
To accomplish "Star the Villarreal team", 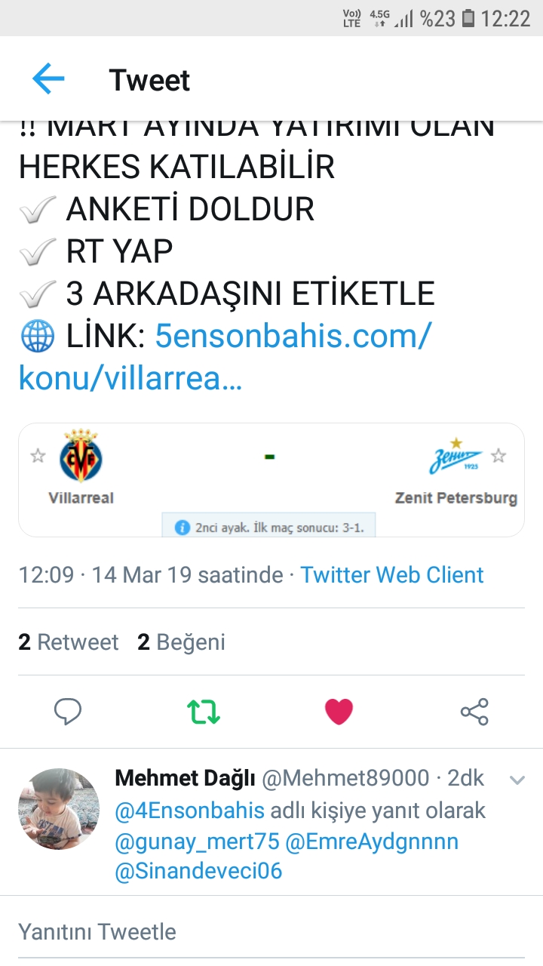I will tap(38, 456).
